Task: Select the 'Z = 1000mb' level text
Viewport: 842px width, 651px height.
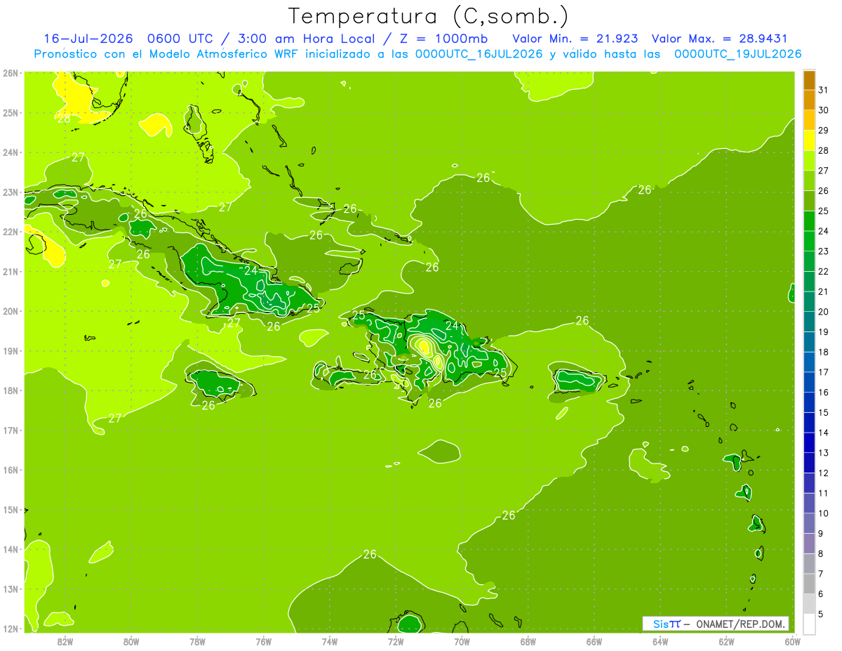Action: pos(443,38)
